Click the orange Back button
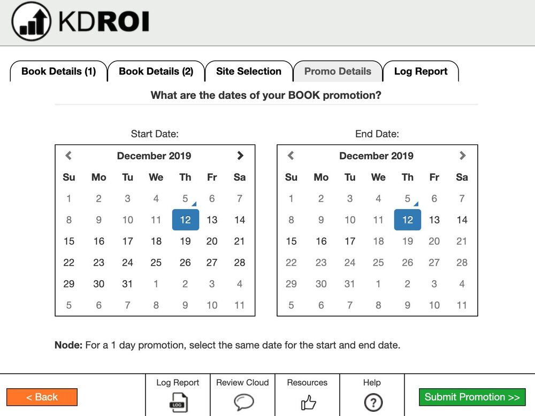 click(x=42, y=397)
